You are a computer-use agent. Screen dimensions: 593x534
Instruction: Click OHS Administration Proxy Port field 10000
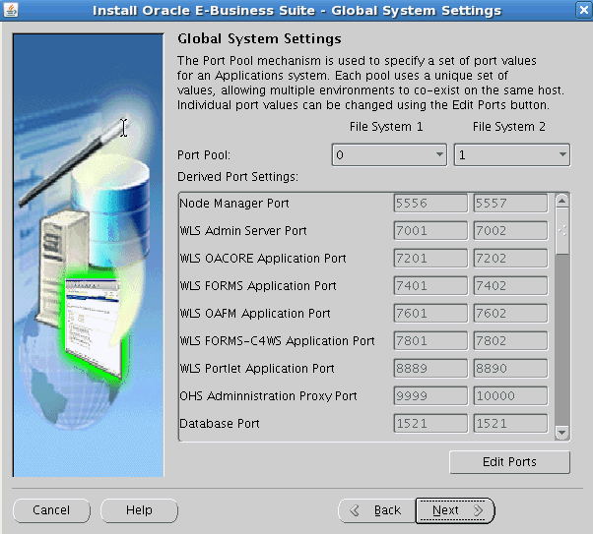coord(510,396)
